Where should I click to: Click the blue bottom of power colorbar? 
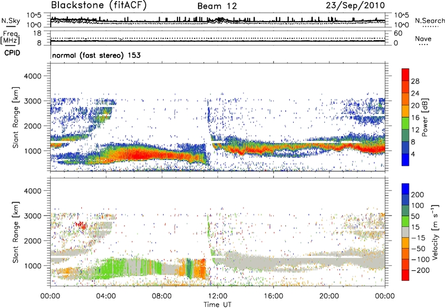406,160
